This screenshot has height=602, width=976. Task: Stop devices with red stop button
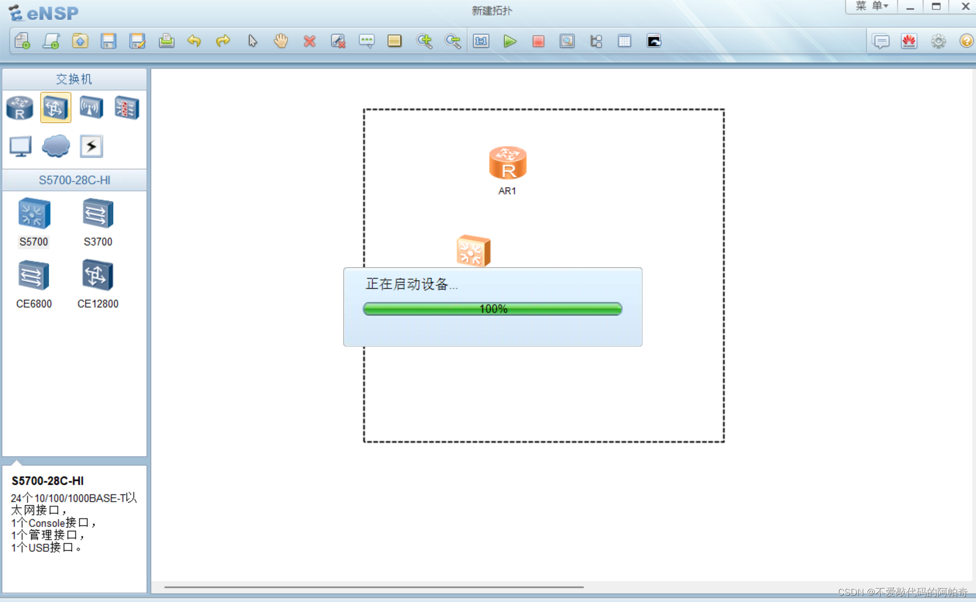(538, 41)
